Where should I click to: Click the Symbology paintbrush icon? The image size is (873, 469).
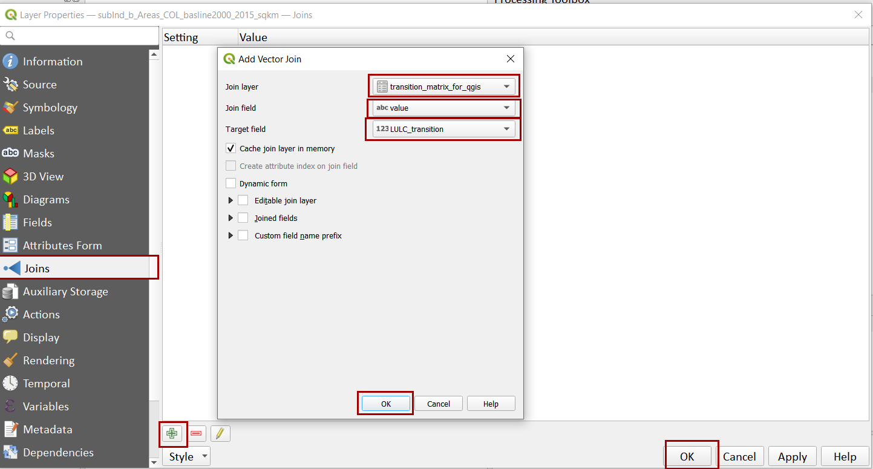(x=10, y=107)
